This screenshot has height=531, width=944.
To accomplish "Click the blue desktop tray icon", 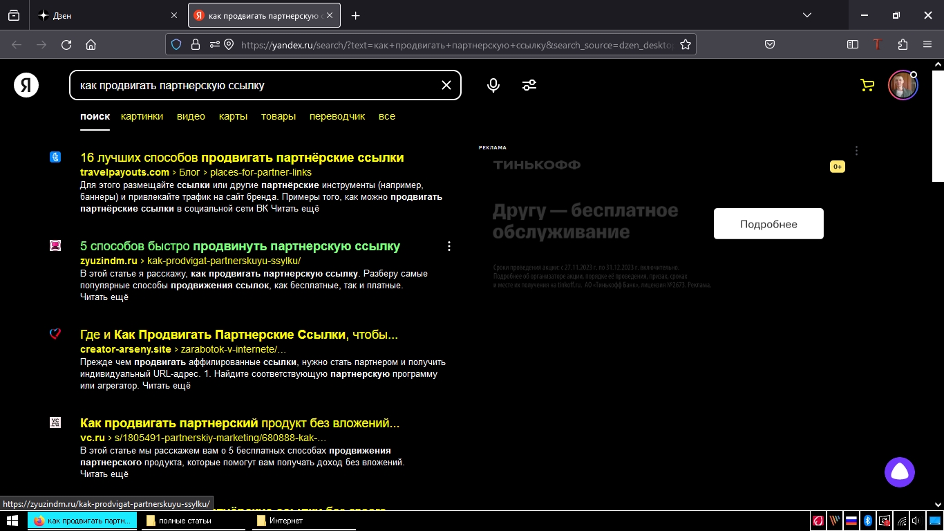I will 934,521.
